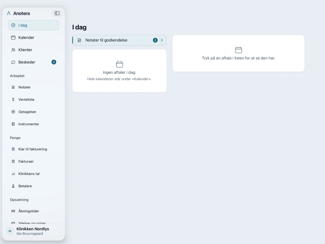Image resolution: width=325 pixels, height=244 pixels.
Task: Click the IB user avatar
Action: [10, 231]
